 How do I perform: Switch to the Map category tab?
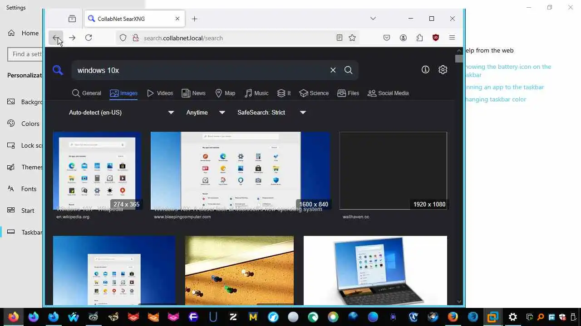225,93
